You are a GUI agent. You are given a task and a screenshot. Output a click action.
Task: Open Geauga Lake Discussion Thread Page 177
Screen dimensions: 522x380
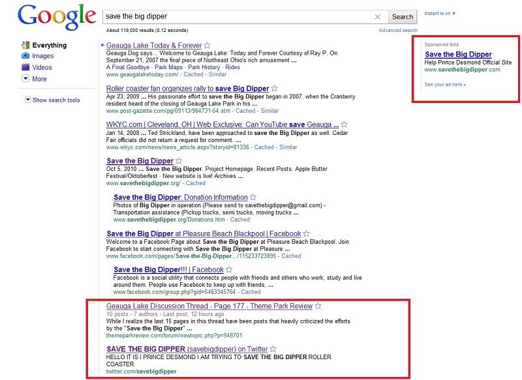(x=209, y=306)
